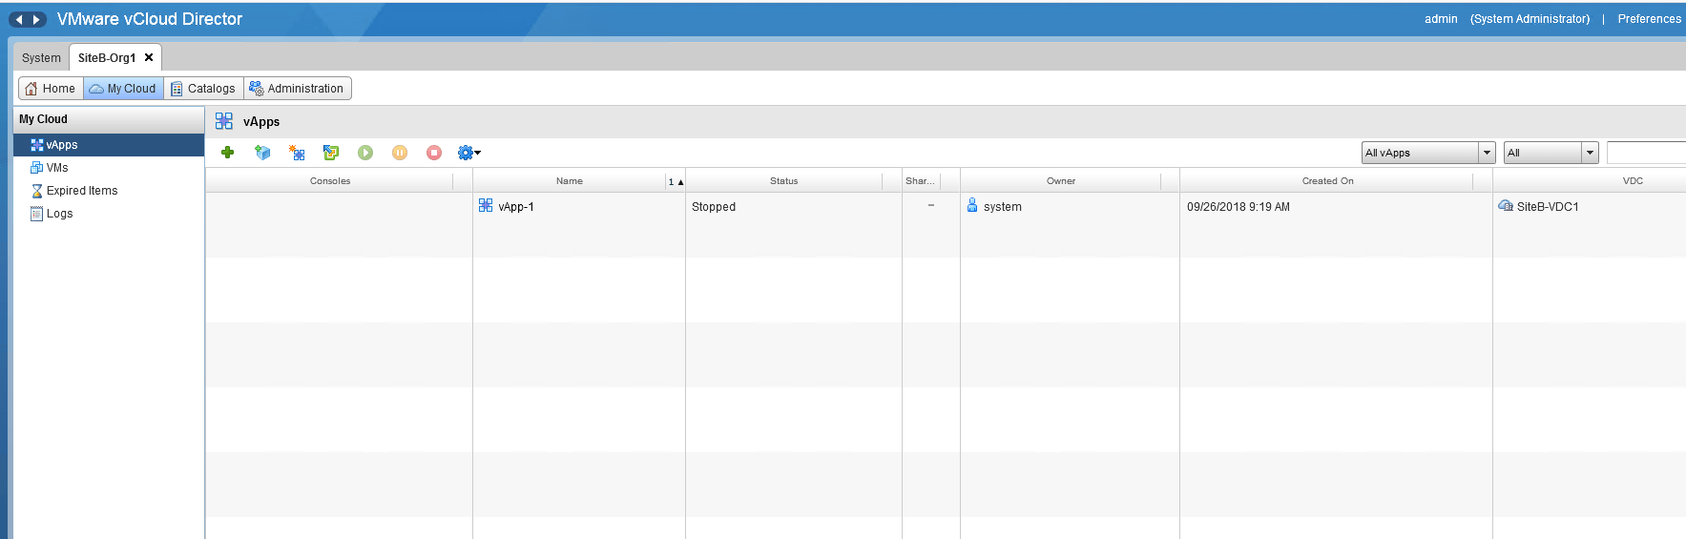1686x539 pixels.
Task: Click the sort order indicator beside Name
Action: point(676,181)
